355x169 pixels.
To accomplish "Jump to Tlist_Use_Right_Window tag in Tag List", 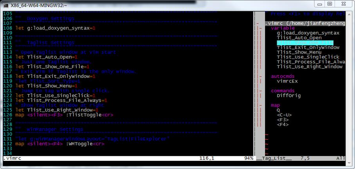I will point(310,67).
